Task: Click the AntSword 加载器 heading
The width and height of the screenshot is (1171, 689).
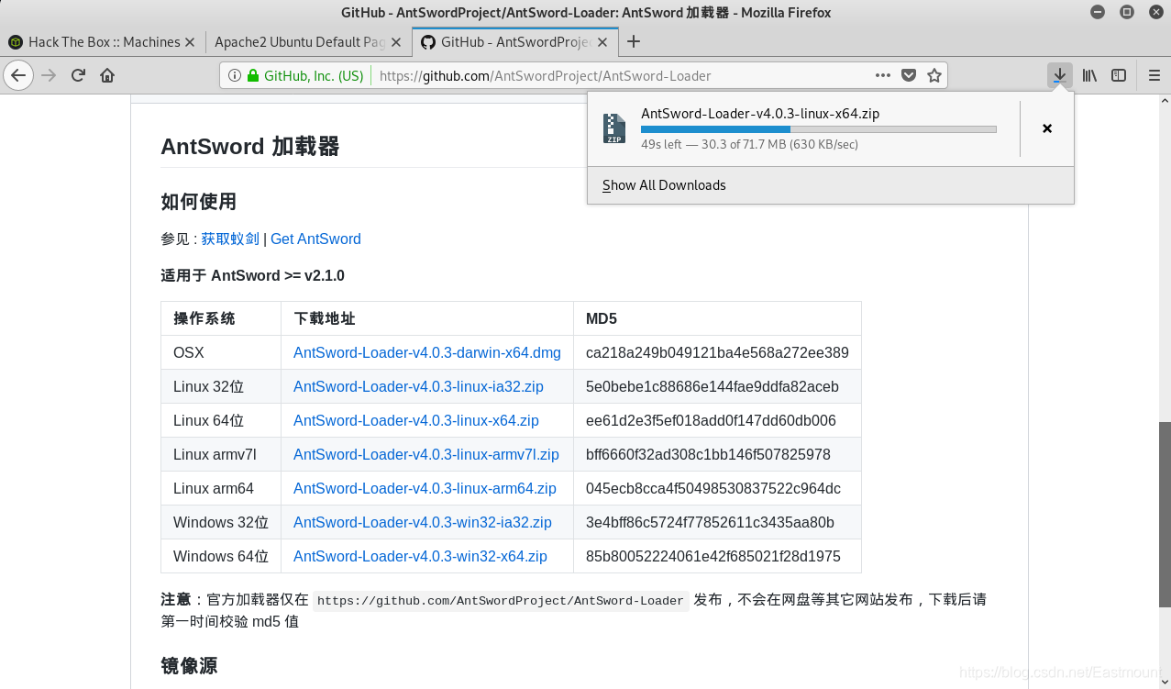Action: (x=250, y=146)
